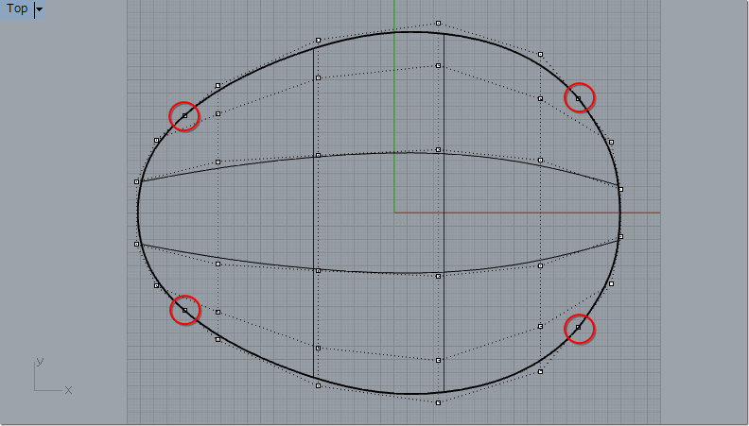The width and height of the screenshot is (749, 426).
Task: Select the bottommost control point below the outer curve
Action: point(438,402)
